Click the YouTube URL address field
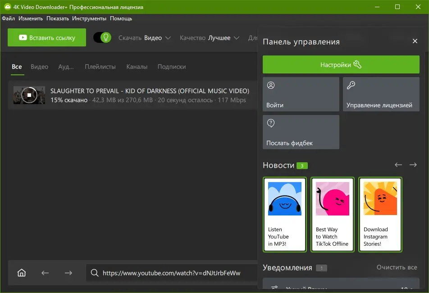This screenshot has width=429, height=293. pos(172,273)
